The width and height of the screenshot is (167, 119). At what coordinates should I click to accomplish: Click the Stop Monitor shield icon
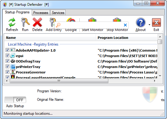pos(117,20)
